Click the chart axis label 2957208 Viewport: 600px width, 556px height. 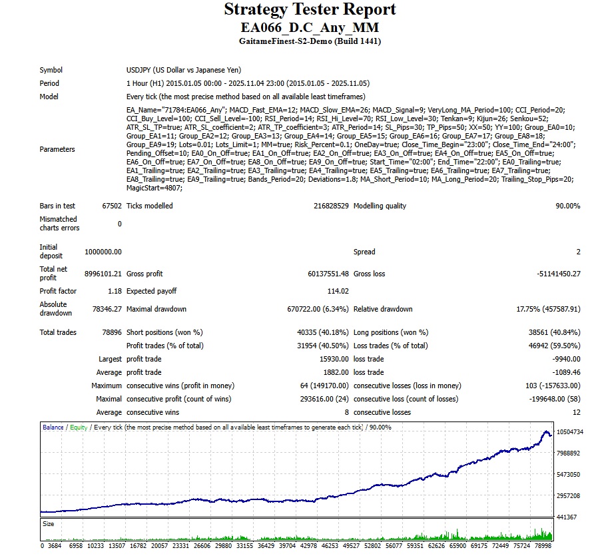tap(568, 496)
